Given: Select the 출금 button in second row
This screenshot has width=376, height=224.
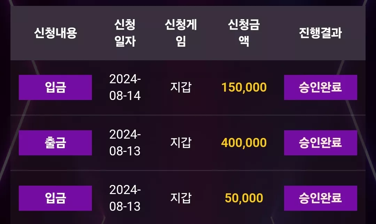Looking at the screenshot, I should (x=55, y=143).
